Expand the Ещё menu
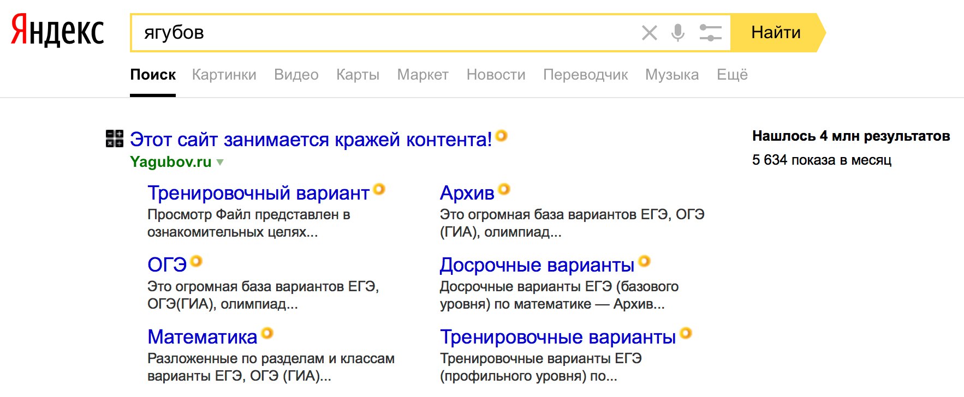The height and width of the screenshot is (397, 964). [732, 75]
